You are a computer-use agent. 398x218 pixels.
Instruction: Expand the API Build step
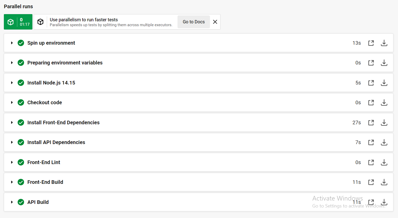(x=12, y=202)
